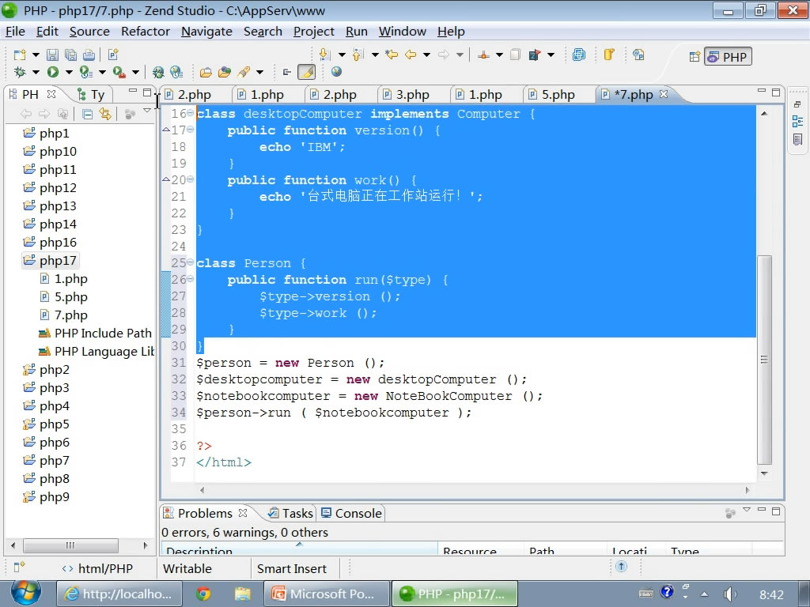Close the *7.php editor tab
810x607 pixels.
point(664,94)
